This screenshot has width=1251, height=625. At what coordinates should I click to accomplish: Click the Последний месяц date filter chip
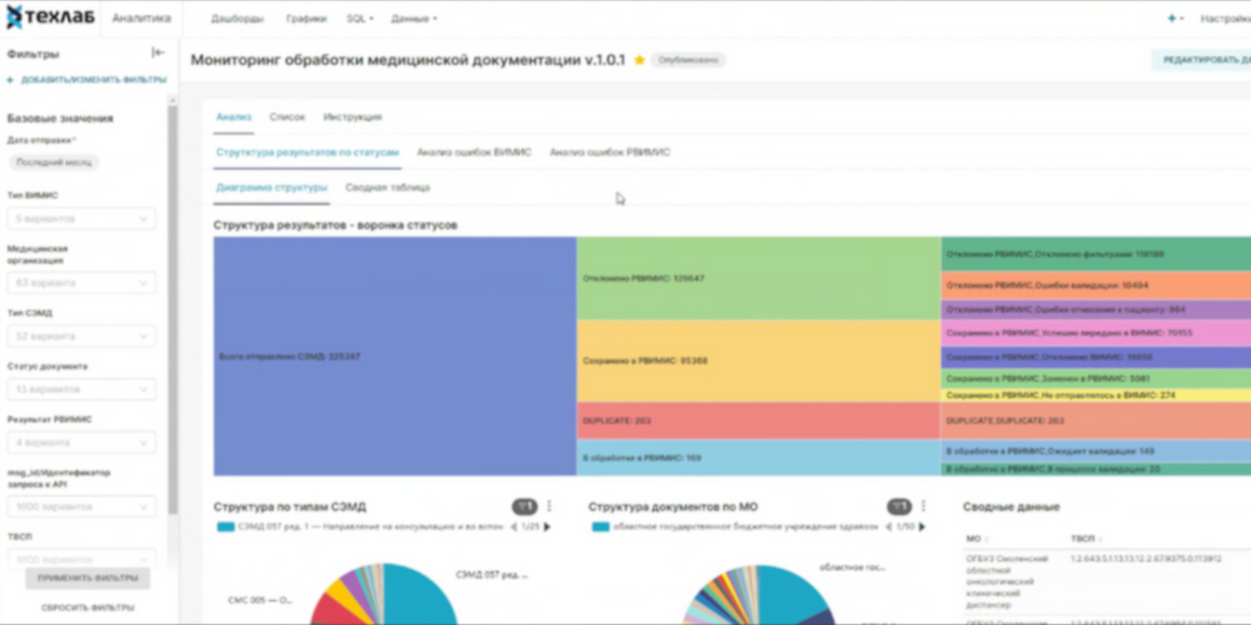(x=53, y=162)
